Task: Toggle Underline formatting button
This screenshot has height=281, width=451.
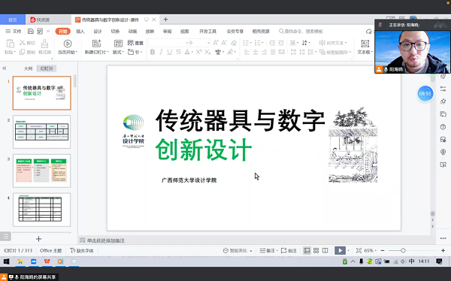Action: click(x=170, y=52)
